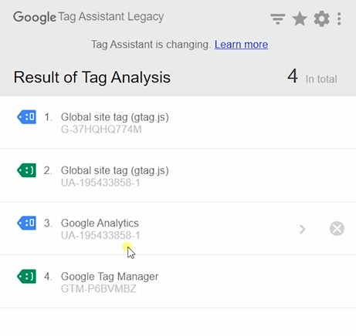The height and width of the screenshot is (336, 356).
Task: Disable Google Analytics tag with X button
Action: click(337, 228)
